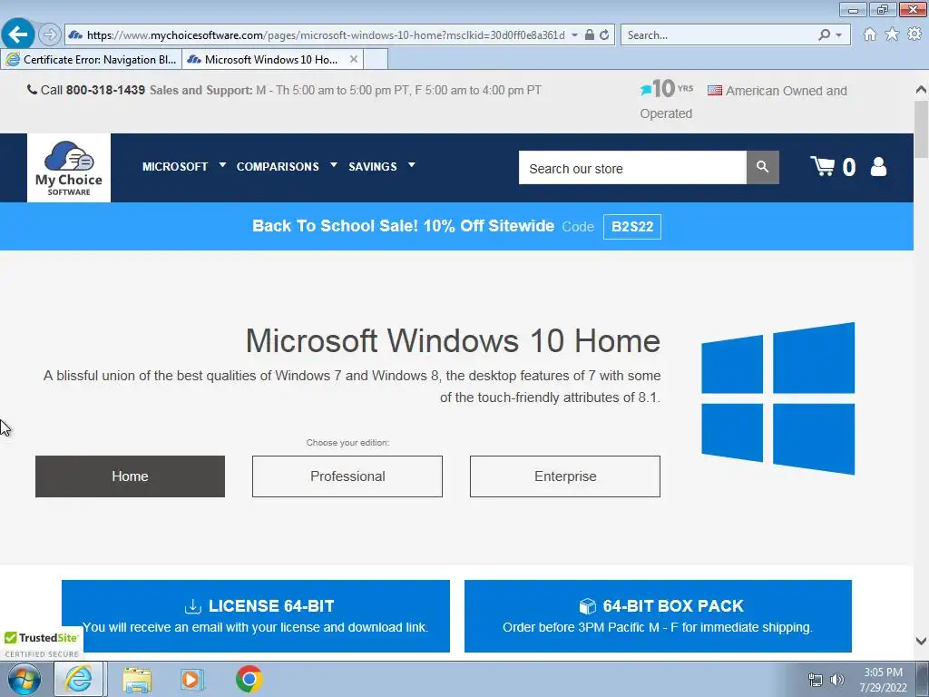929x697 pixels.
Task: Click the blue Windows logo image
Action: [x=777, y=398]
